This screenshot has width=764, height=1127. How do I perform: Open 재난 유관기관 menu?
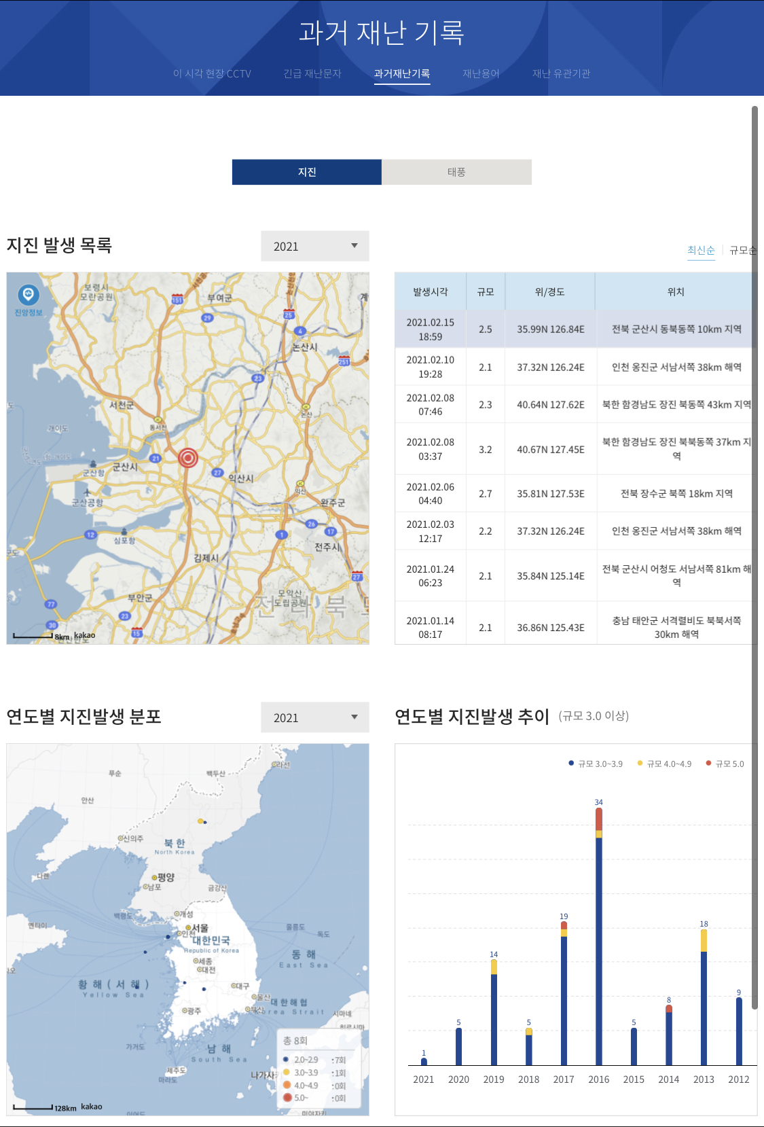561,73
